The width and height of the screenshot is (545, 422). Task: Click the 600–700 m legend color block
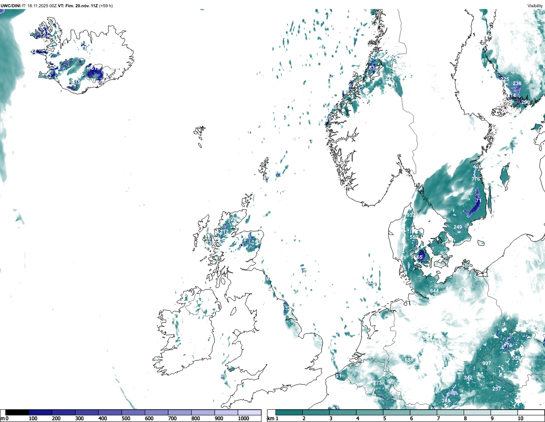157,412
